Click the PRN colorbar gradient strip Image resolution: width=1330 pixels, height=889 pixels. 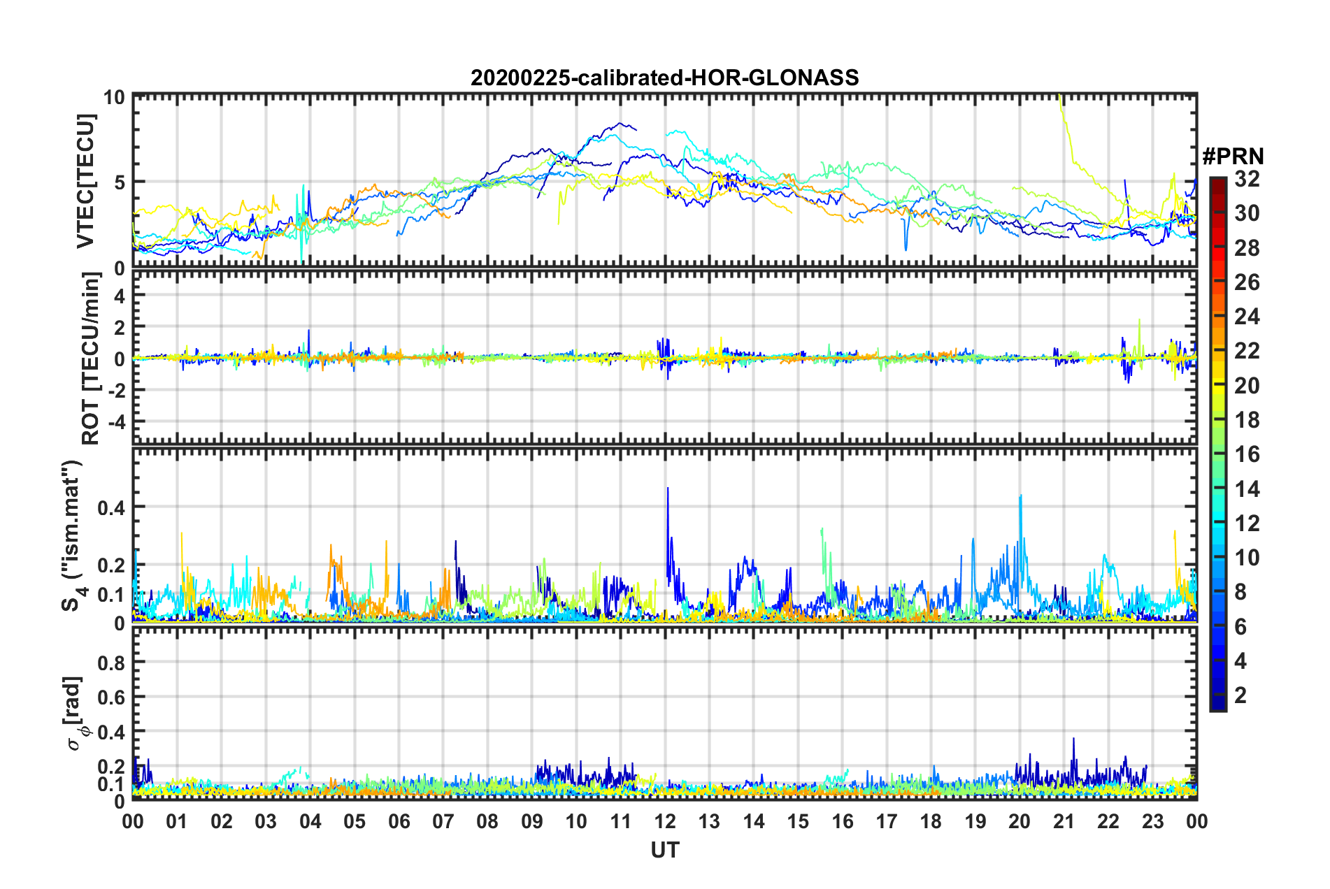tap(1217, 444)
